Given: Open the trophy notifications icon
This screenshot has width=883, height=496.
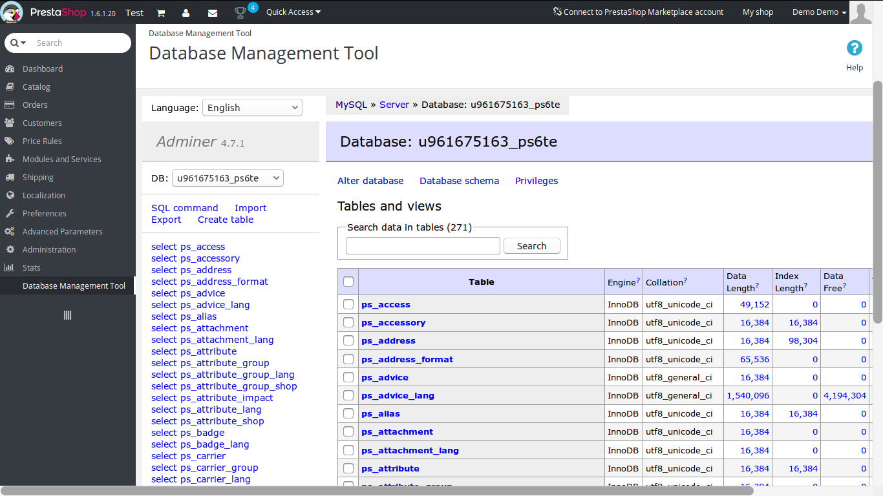Looking at the screenshot, I should (x=240, y=12).
